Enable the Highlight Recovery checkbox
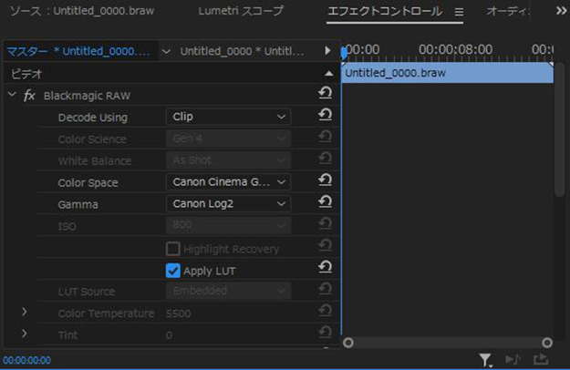This screenshot has height=370, width=570. click(173, 249)
